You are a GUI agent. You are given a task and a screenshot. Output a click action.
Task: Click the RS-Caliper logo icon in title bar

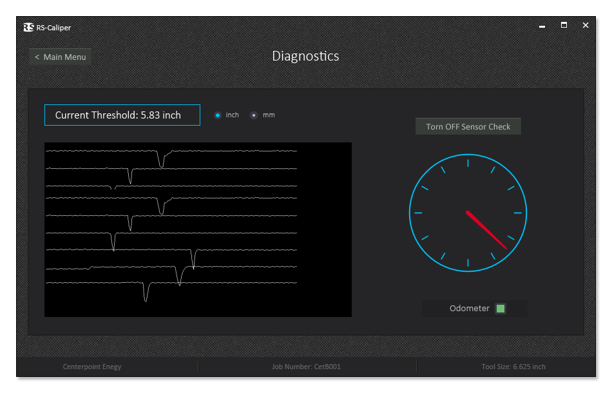[28, 27]
